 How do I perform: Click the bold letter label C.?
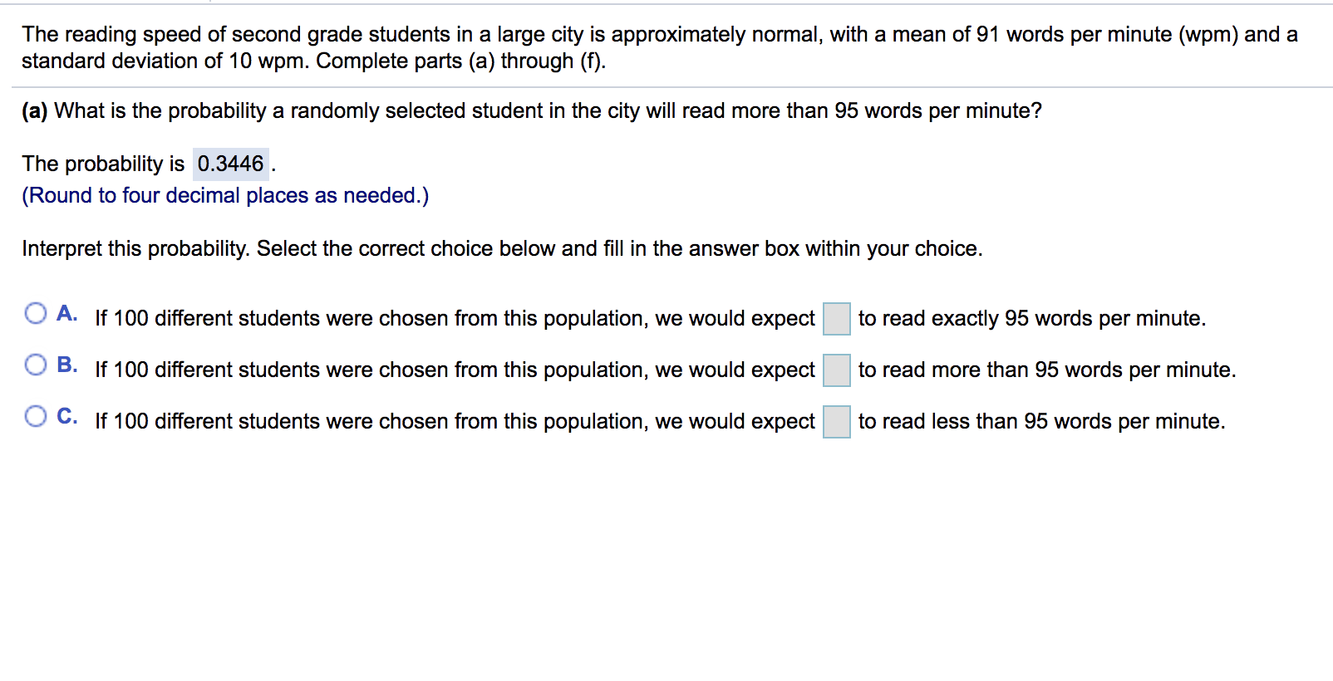[x=67, y=416]
